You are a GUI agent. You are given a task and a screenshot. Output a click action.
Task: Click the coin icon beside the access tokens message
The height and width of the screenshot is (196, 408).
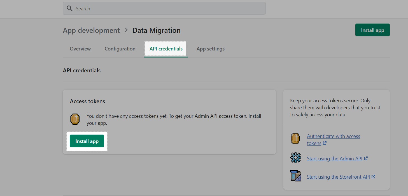pyautogui.click(x=75, y=119)
